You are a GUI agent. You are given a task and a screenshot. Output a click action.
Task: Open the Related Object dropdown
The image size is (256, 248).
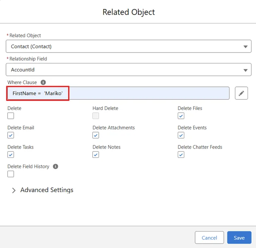129,46
